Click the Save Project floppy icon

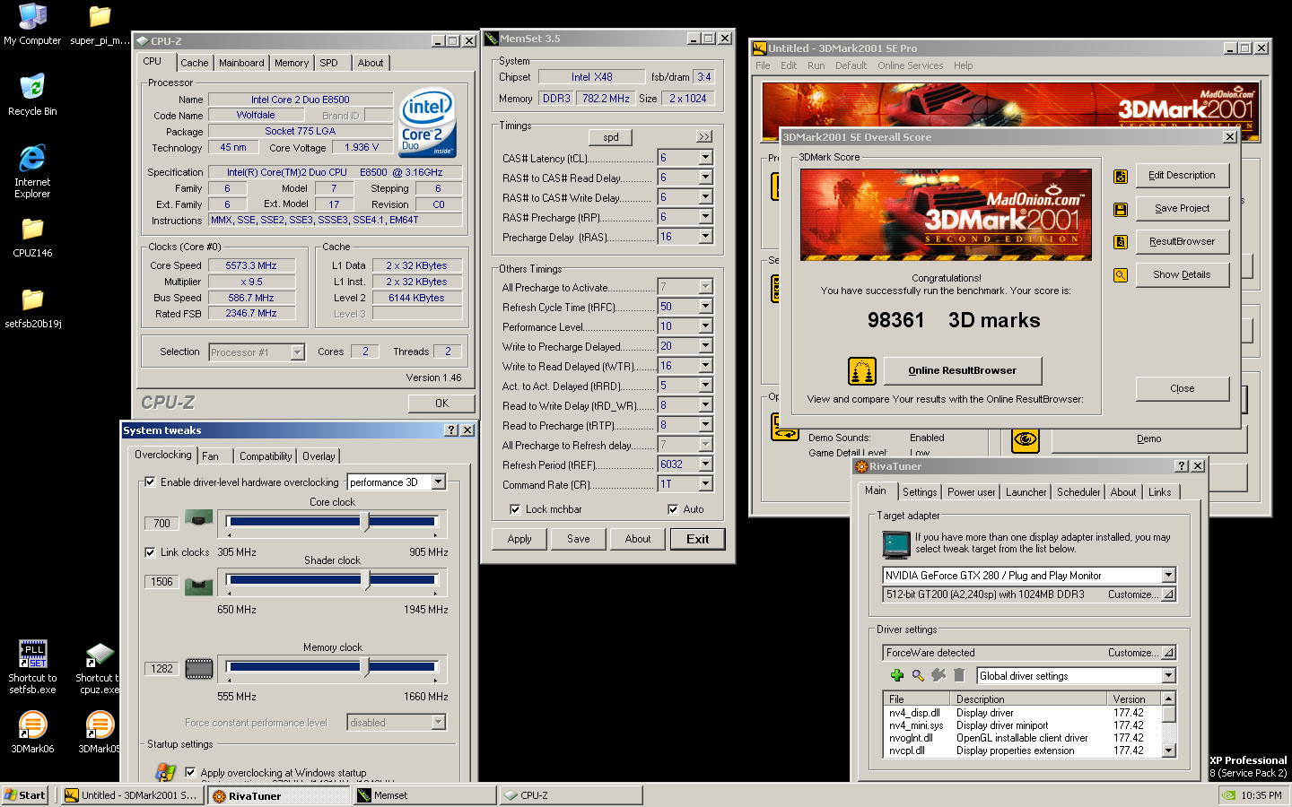tap(1121, 209)
